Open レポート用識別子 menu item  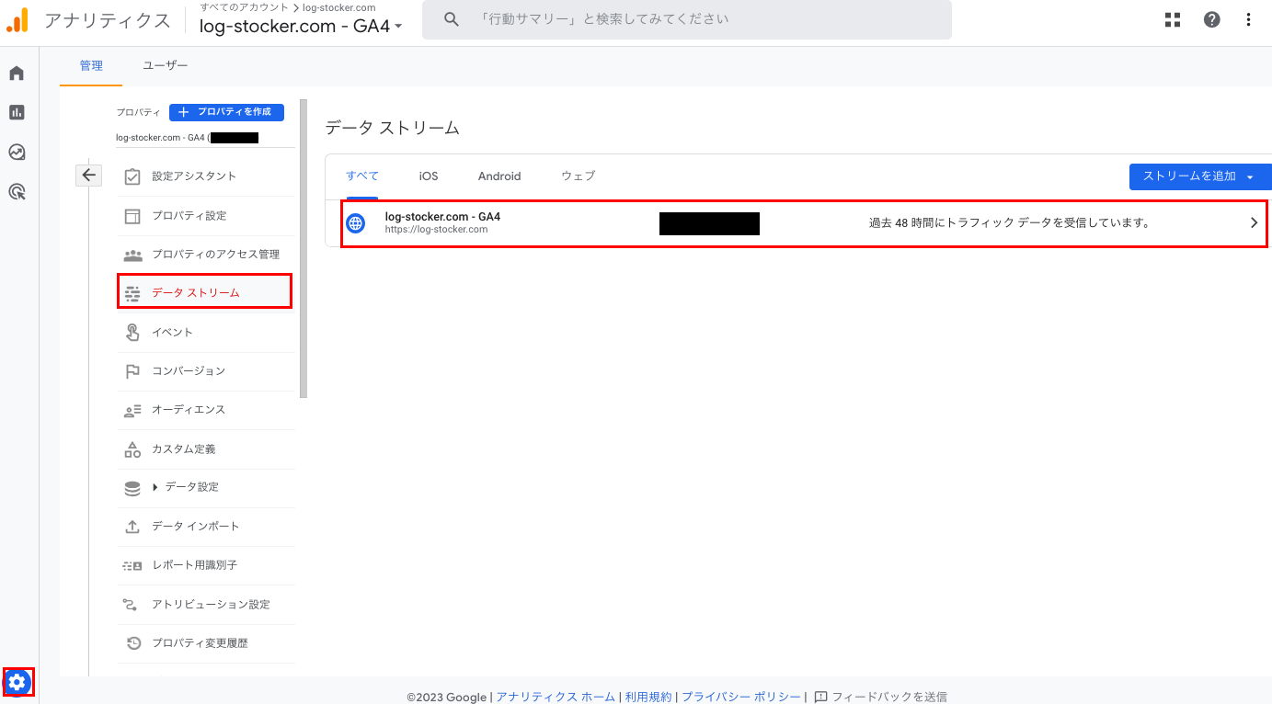(194, 565)
